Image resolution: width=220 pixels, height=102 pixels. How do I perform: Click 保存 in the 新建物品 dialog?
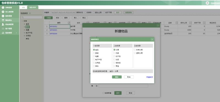pos(118,93)
